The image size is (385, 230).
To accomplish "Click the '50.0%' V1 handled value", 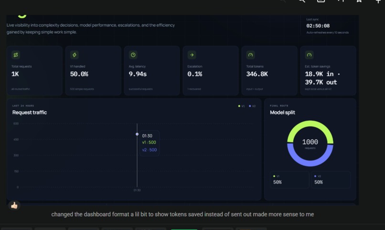I will pos(79,74).
